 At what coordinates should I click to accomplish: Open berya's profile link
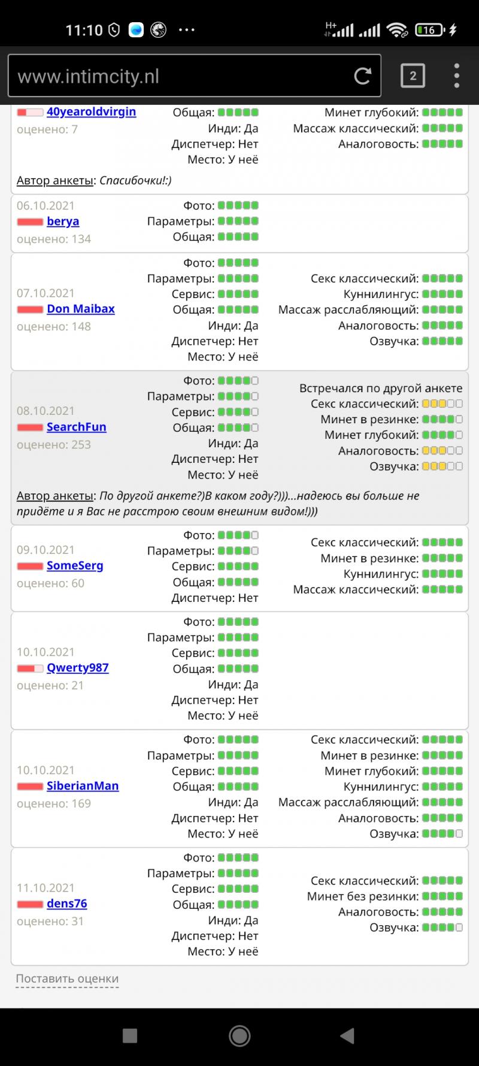coord(63,221)
